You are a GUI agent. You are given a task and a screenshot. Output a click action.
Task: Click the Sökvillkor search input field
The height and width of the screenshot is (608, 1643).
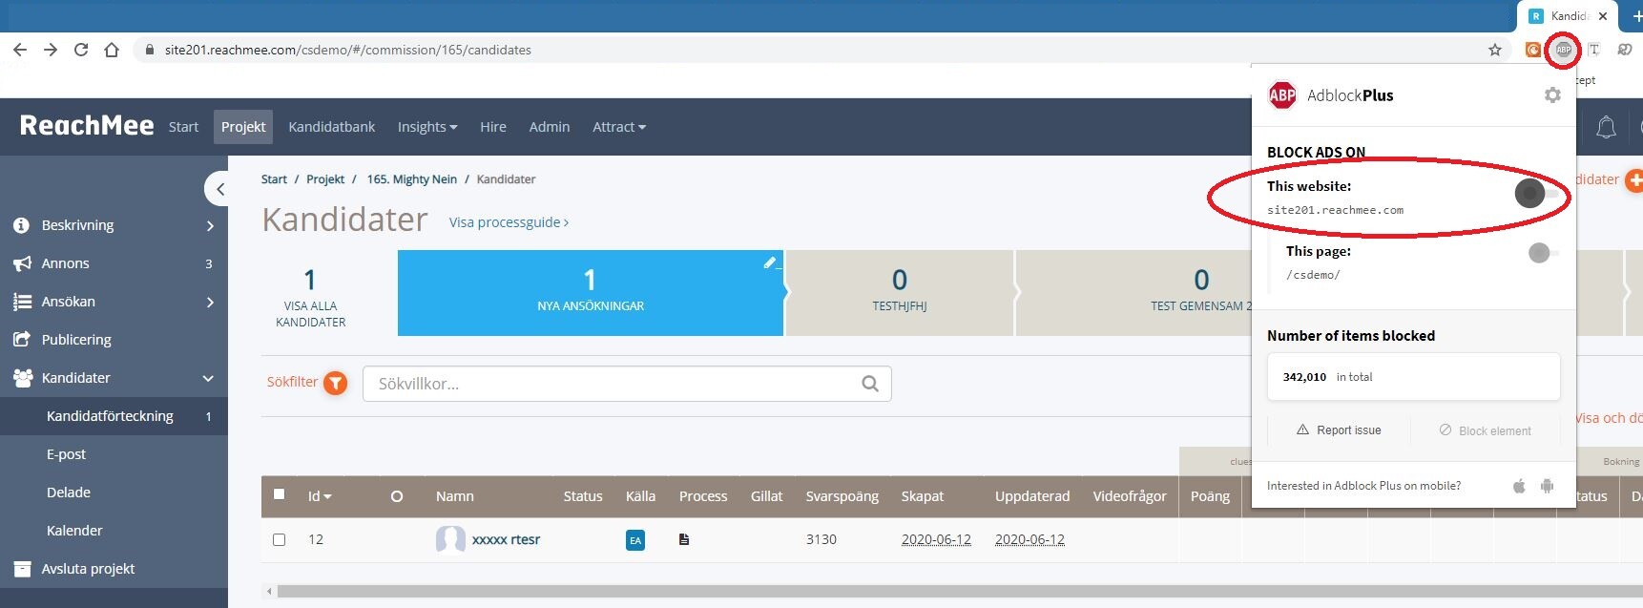tap(627, 384)
